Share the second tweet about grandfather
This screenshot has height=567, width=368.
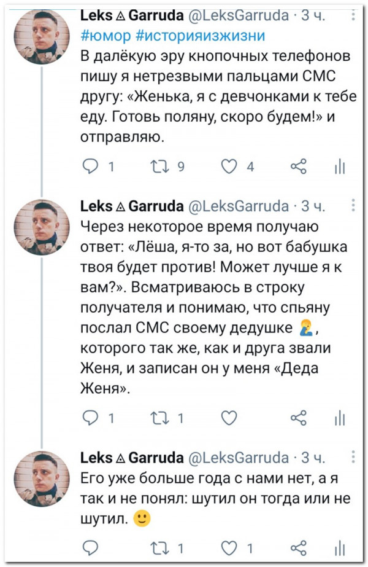[298, 418]
